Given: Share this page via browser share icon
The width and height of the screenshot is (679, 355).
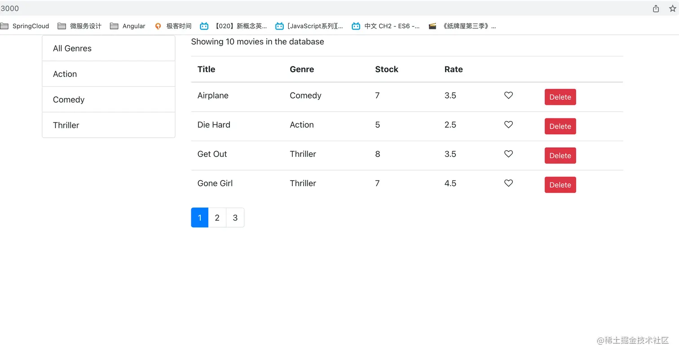Looking at the screenshot, I should coord(656,9).
